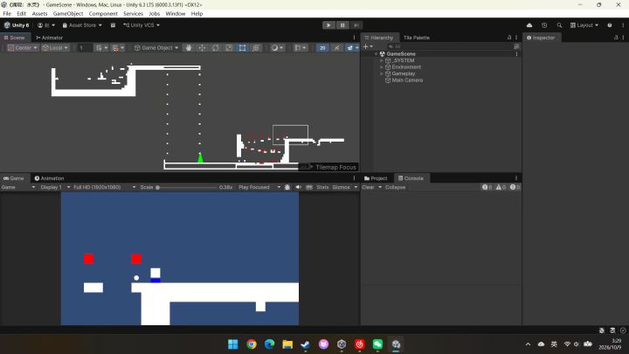This screenshot has width=629, height=354.
Task: Open the GameObject menu
Action: tap(68, 14)
